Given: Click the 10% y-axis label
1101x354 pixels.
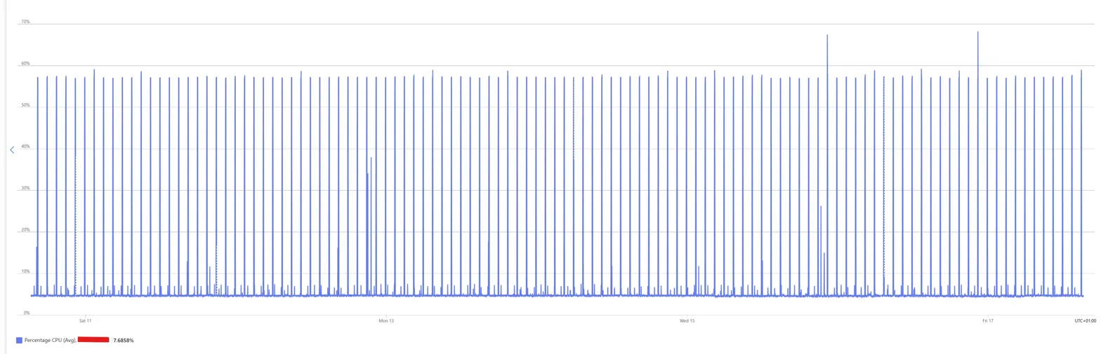Looking at the screenshot, I should [25, 271].
